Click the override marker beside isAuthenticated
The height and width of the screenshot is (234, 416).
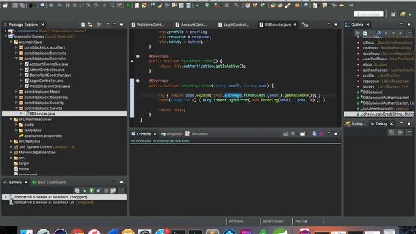coord(132,61)
